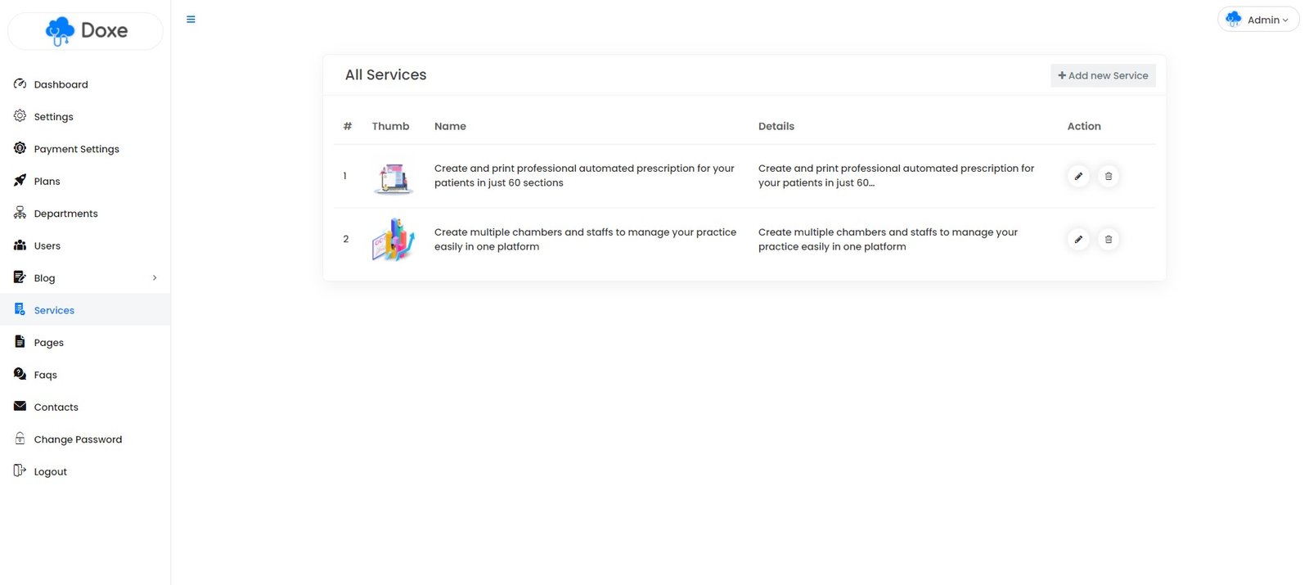Click the hamburger sidebar toggle icon
This screenshot has height=585, width=1309.
191,20
